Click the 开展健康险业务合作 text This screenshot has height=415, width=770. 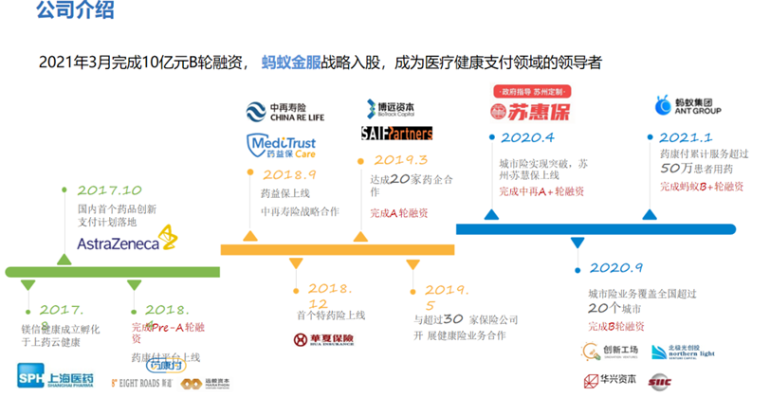pyautogui.click(x=460, y=336)
